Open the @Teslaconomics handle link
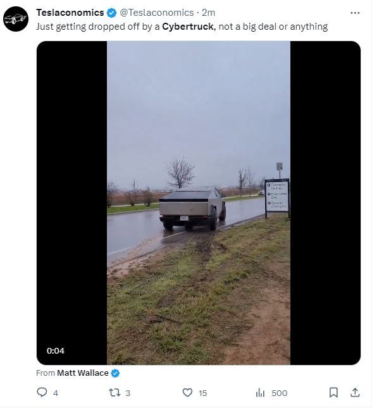 tap(157, 13)
